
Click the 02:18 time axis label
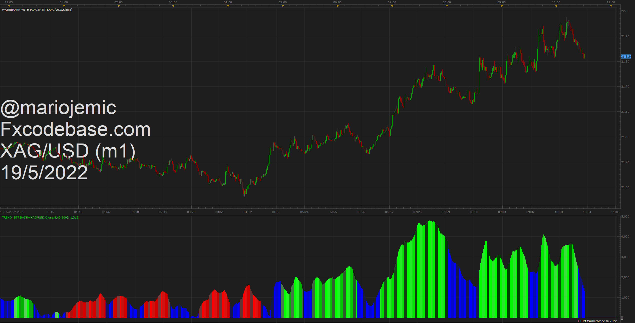(135, 212)
